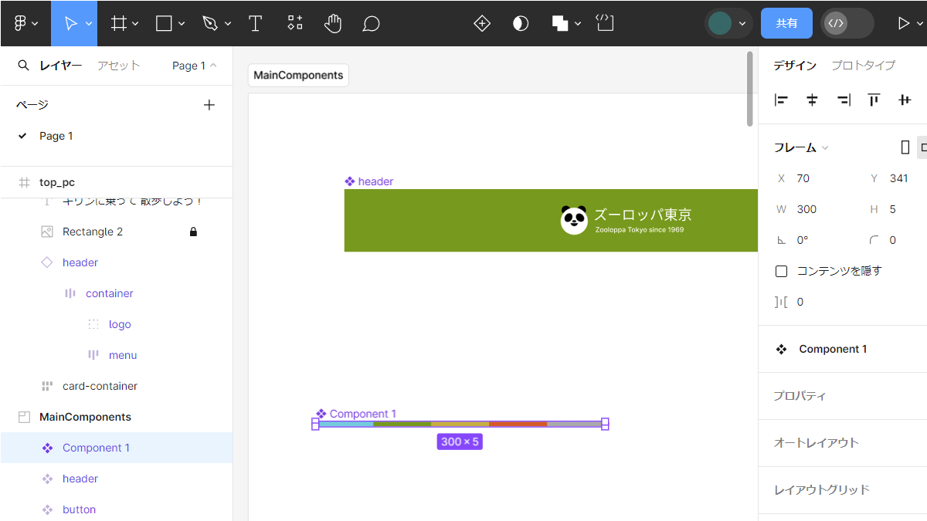The width and height of the screenshot is (927, 521).
Task: Select the top_pc frame row
Action: tap(117, 182)
